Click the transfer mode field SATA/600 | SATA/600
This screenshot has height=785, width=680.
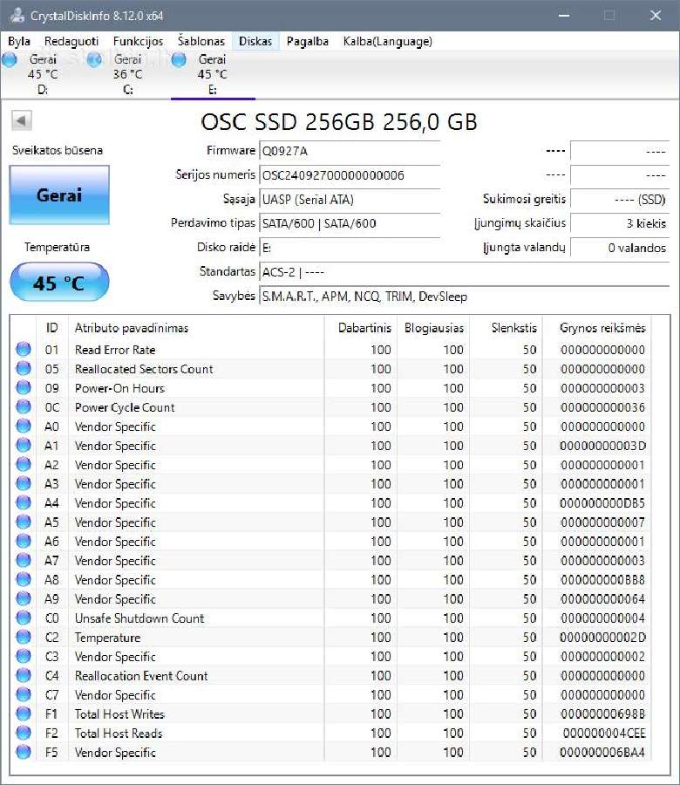(350, 223)
